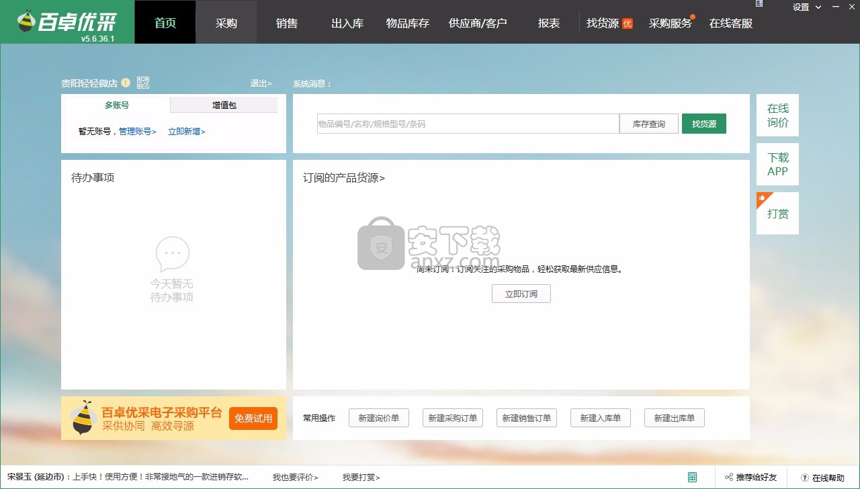Image resolution: width=860 pixels, height=489 pixels.
Task: Click the 新建采购订单 button
Action: click(453, 418)
